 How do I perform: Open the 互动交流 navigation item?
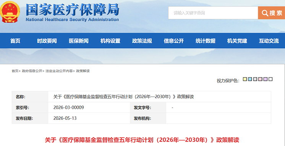tap(269, 41)
